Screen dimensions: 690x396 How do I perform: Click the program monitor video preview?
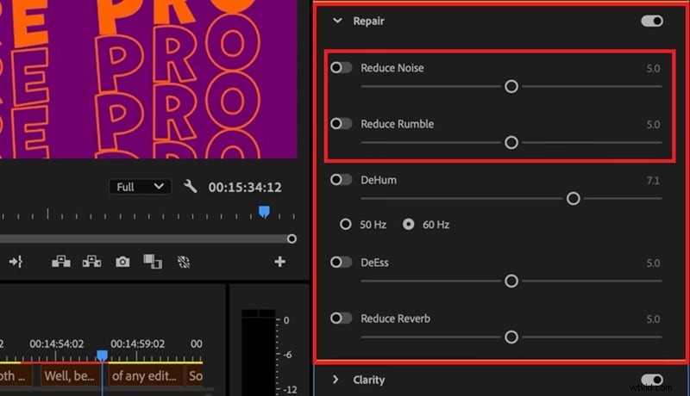pyautogui.click(x=148, y=79)
